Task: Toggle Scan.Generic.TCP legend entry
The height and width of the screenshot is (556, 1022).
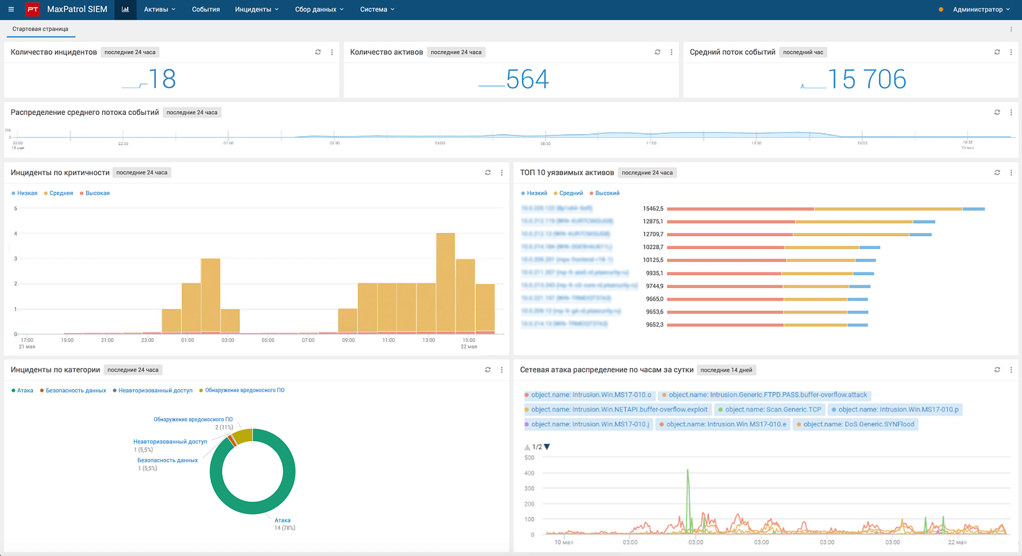Action: (770, 410)
